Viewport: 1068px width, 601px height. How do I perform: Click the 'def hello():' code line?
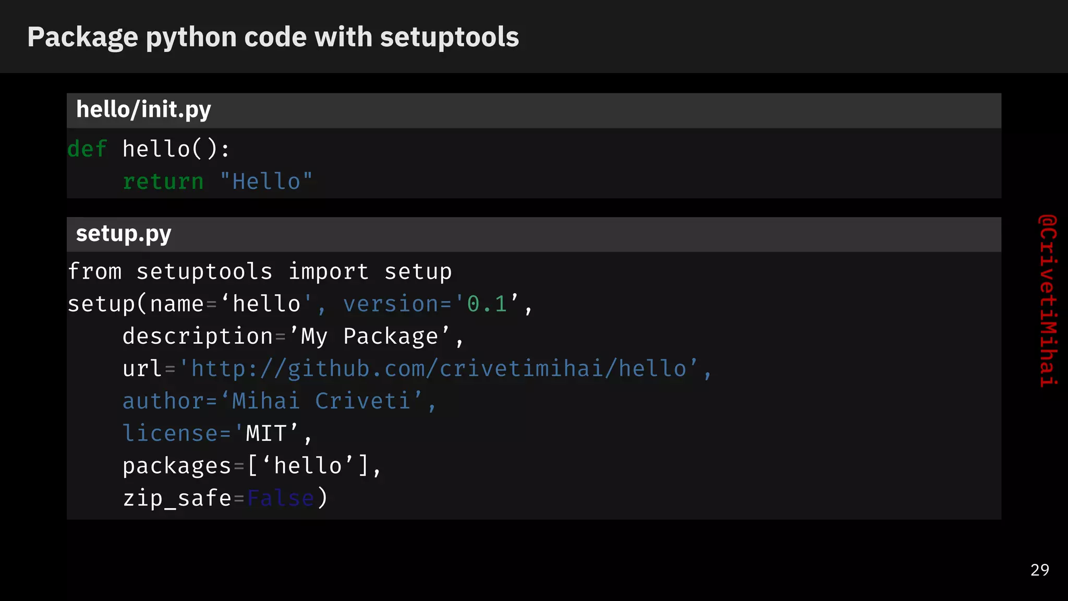tap(149, 149)
